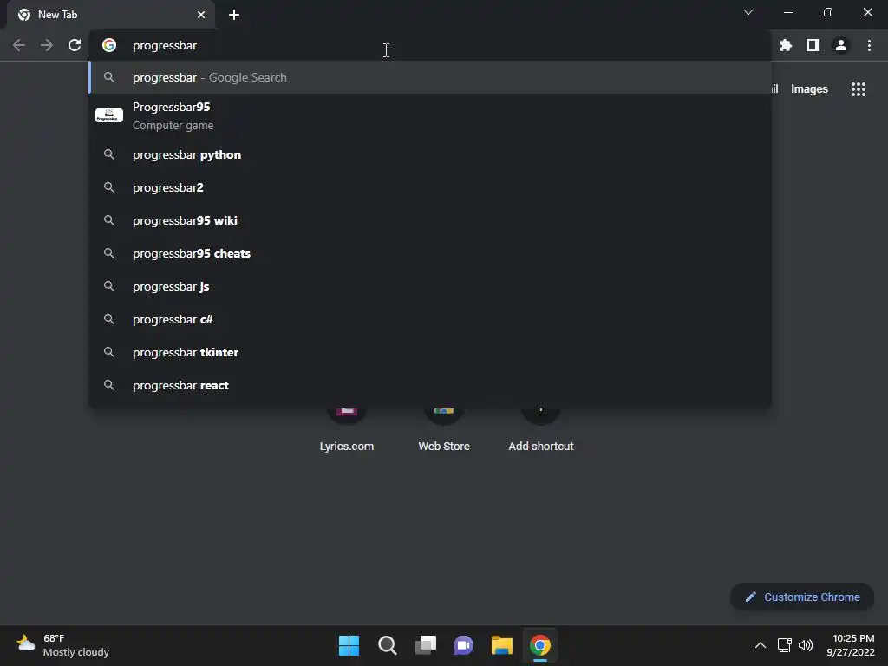The width and height of the screenshot is (888, 666).
Task: Select the progressbar python suggestion
Action: (430, 154)
